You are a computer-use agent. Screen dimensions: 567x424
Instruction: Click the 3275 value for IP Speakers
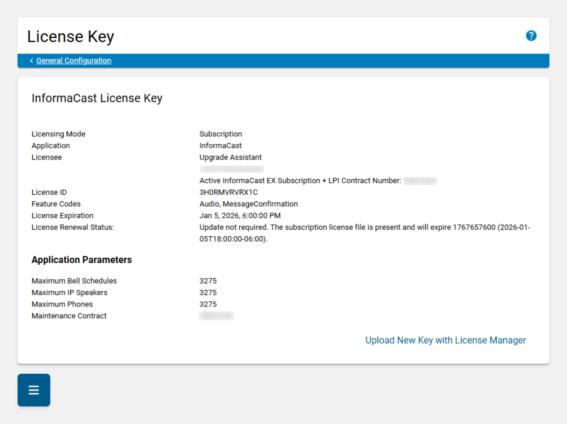[x=208, y=293]
